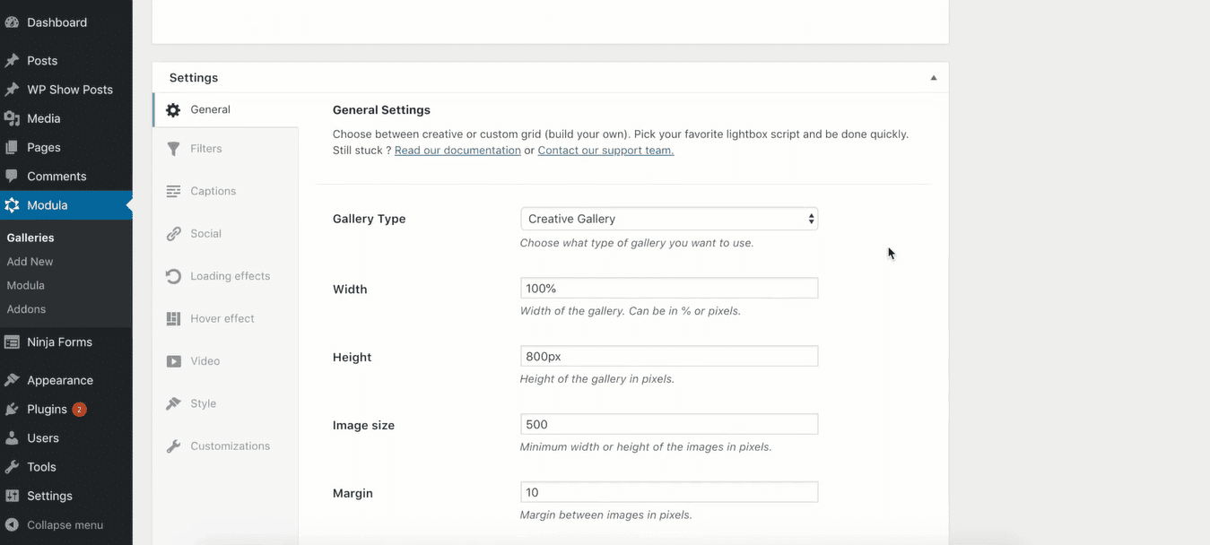This screenshot has height=545, width=1210.
Task: Switch to the Filters tab
Action: click(225, 149)
